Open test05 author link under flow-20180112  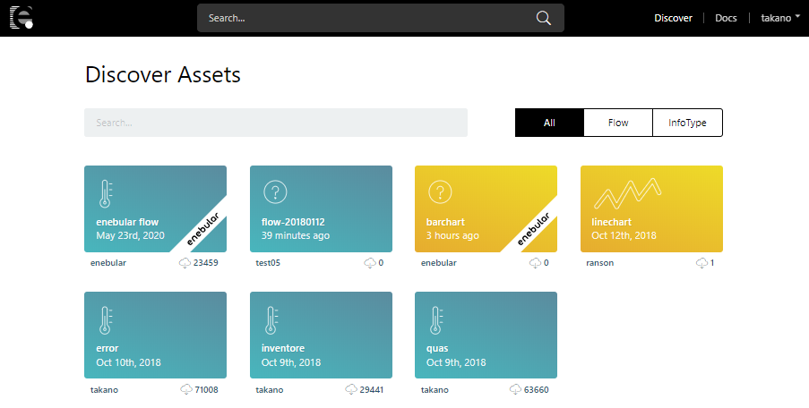pyautogui.click(x=269, y=264)
